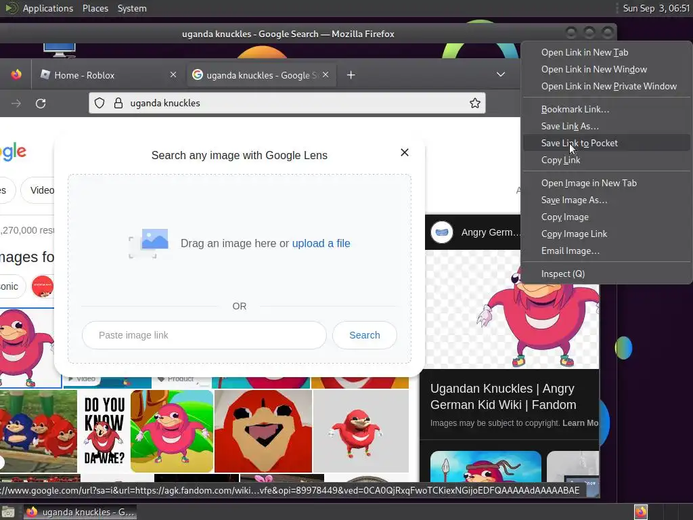Viewport: 693px width, 520px height.
Task: Open tracking protection shield icon
Action: tap(99, 103)
